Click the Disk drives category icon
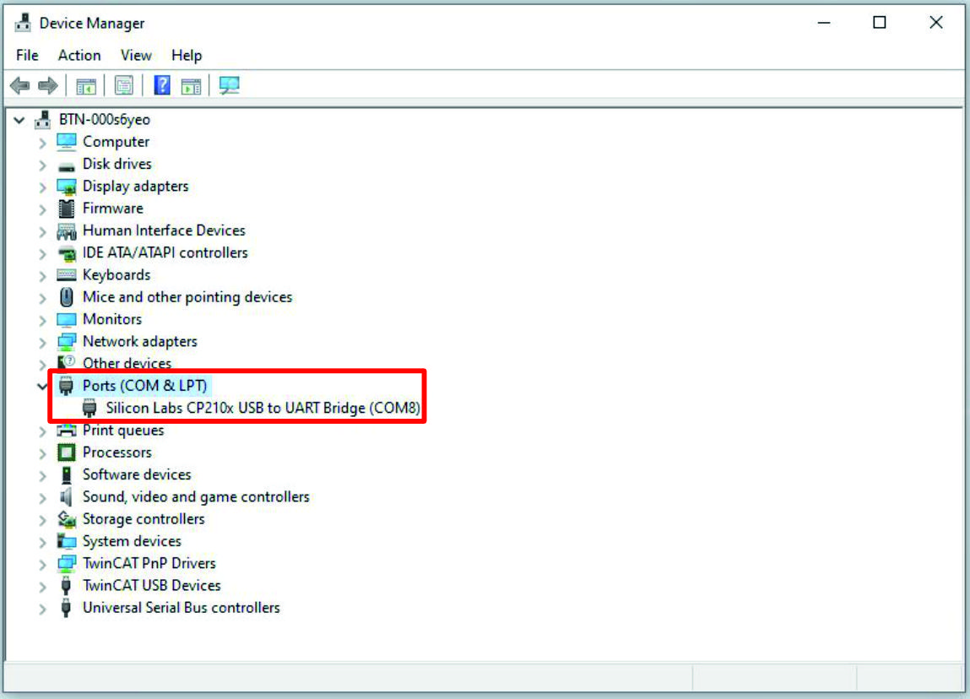The width and height of the screenshot is (970, 699). pyautogui.click(x=66, y=165)
